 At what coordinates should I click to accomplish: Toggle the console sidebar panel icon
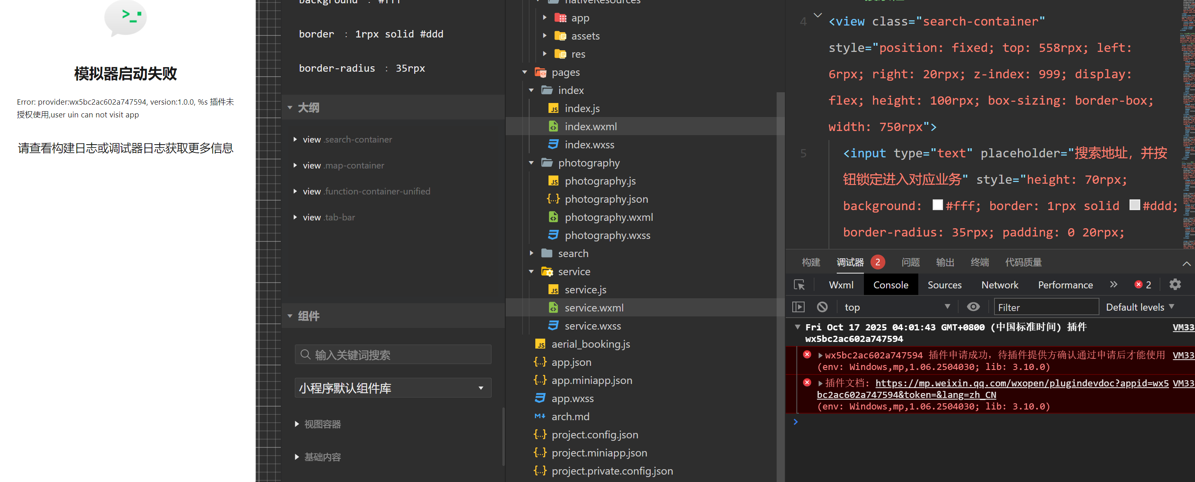[798, 307]
